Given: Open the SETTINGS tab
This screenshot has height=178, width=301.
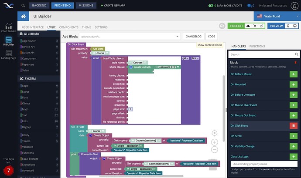Looking at the screenshot, I should [101, 27].
